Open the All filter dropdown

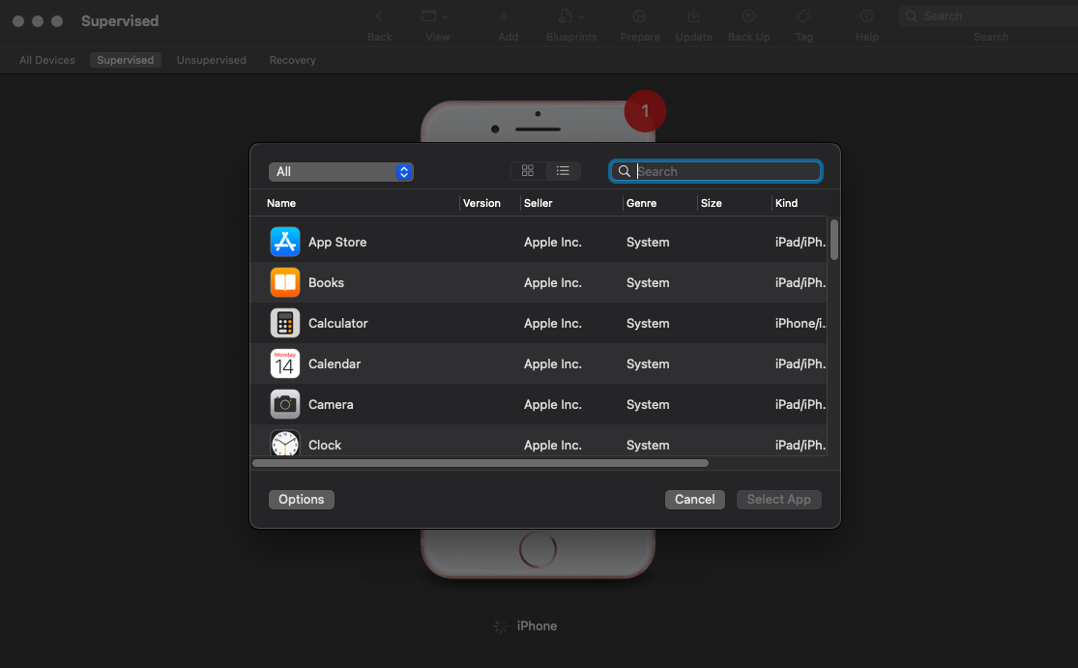coord(341,172)
